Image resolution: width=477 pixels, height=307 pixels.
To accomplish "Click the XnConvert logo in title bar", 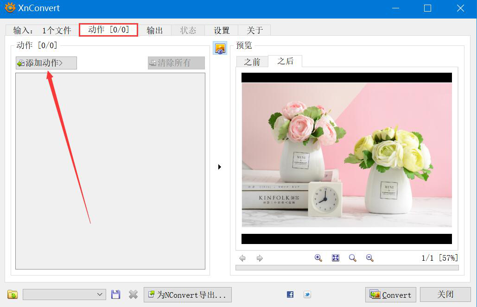I will coord(10,7).
